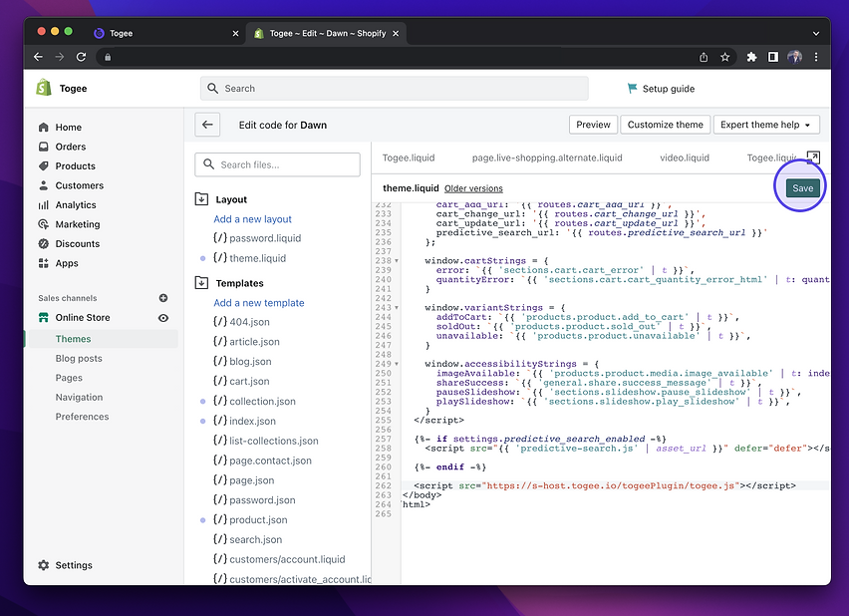Fold code at line 249
The width and height of the screenshot is (849, 616).
[397, 364]
